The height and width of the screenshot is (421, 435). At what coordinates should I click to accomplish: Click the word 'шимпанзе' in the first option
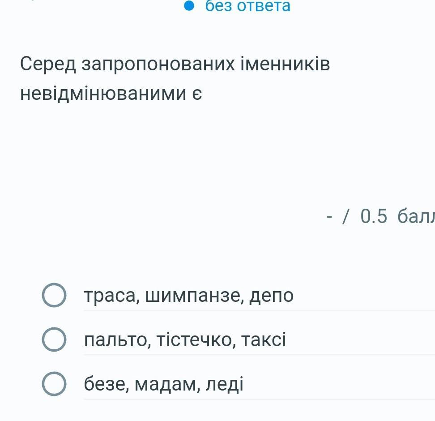click(192, 296)
